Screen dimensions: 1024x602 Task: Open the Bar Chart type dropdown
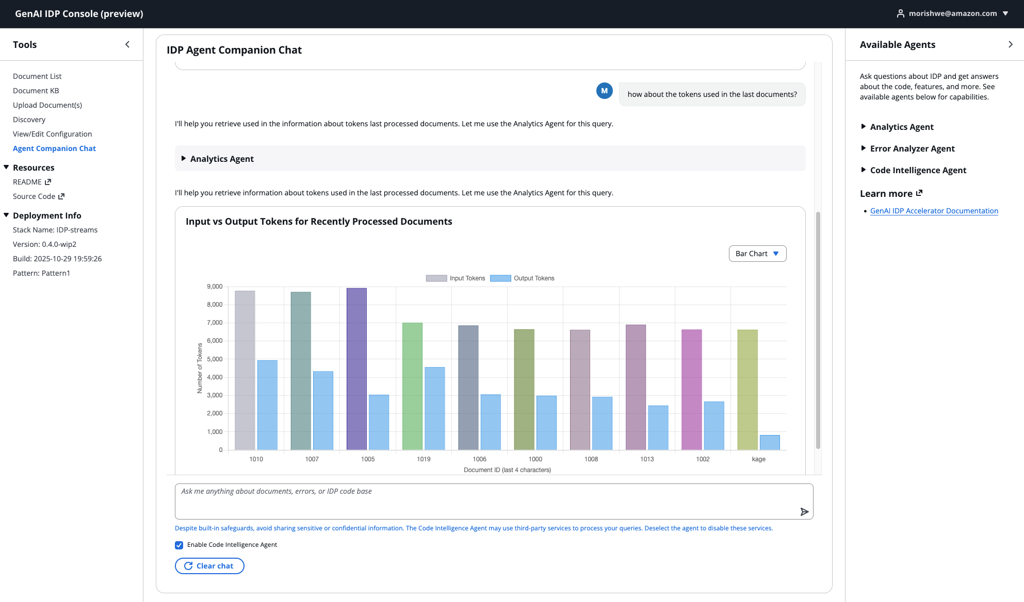point(757,254)
